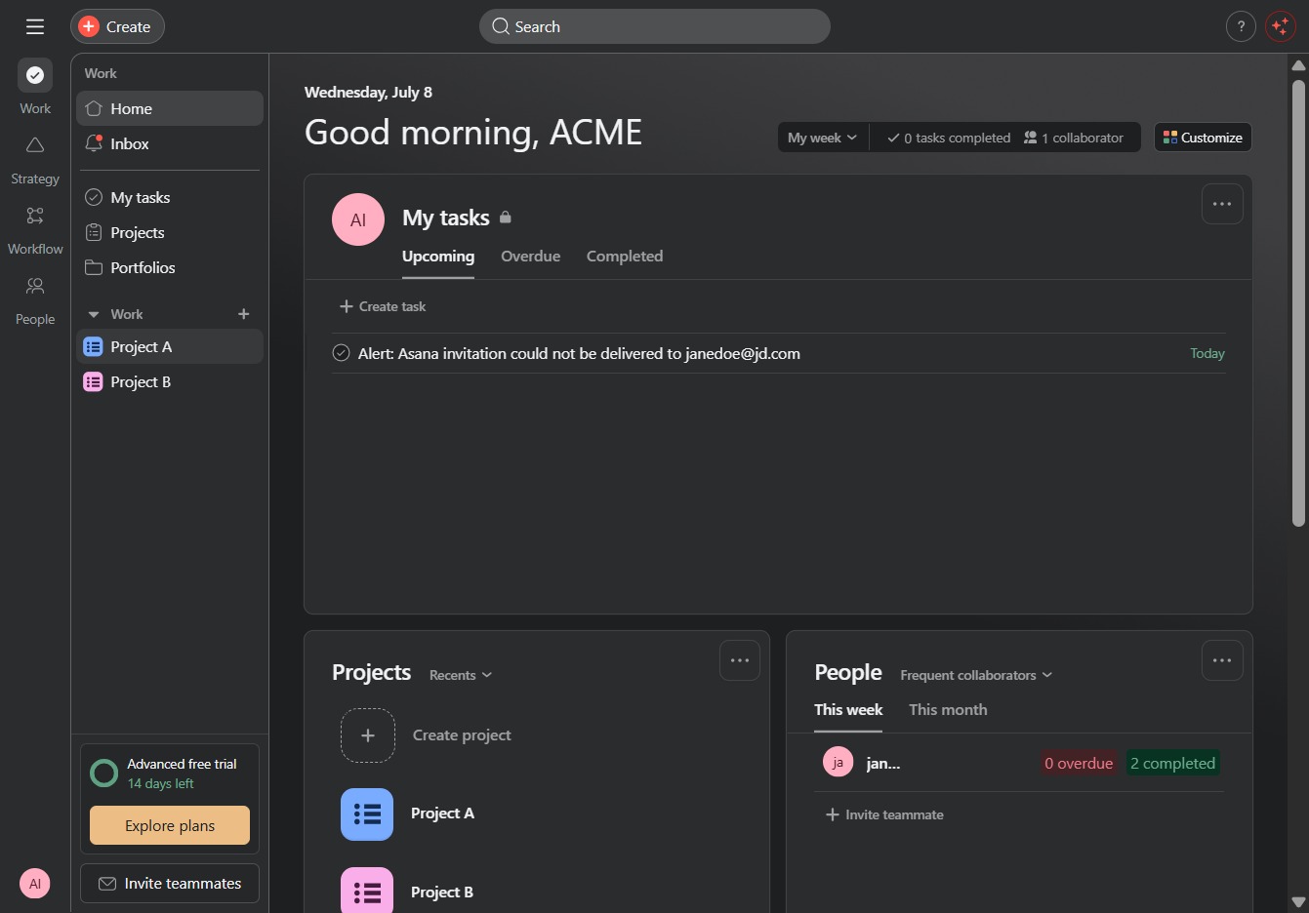Click the blue Project A tile icon

(x=367, y=814)
